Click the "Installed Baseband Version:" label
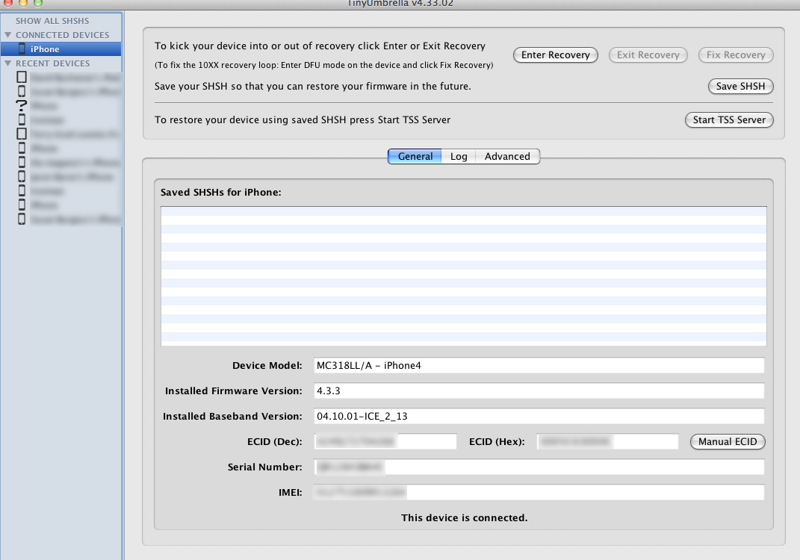The width and height of the screenshot is (800, 560). point(232,417)
